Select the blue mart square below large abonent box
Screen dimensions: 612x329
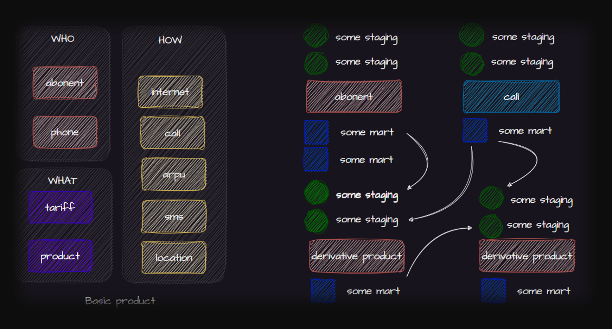tap(316, 132)
